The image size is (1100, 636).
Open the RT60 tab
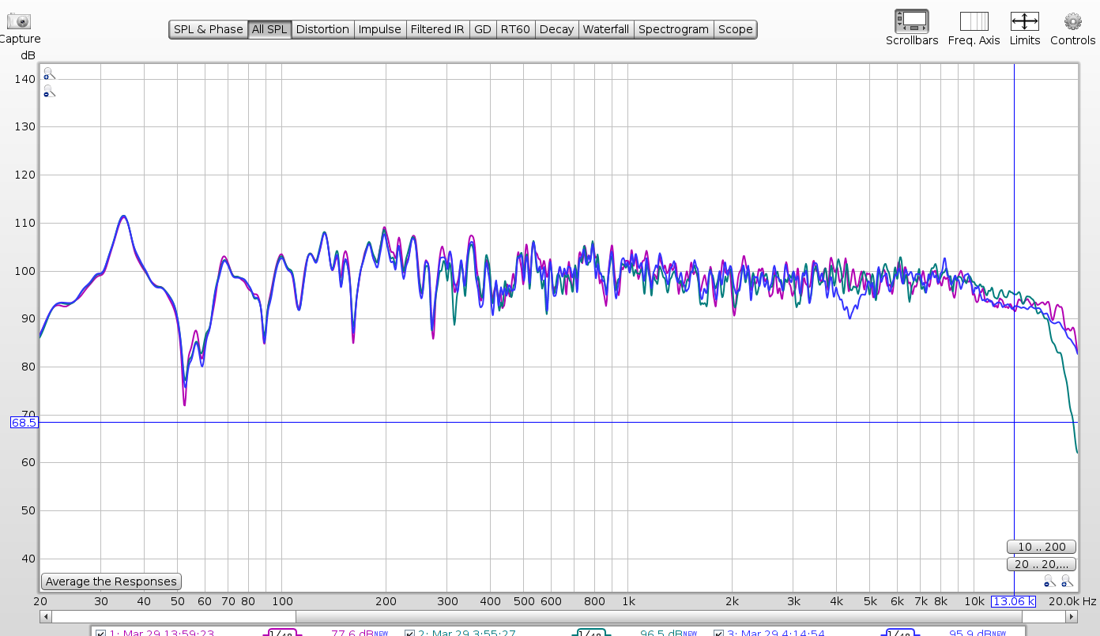pyautogui.click(x=515, y=29)
